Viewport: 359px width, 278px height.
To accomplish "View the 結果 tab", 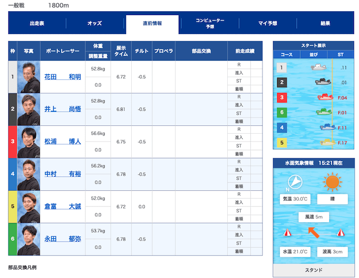I will [325, 23].
